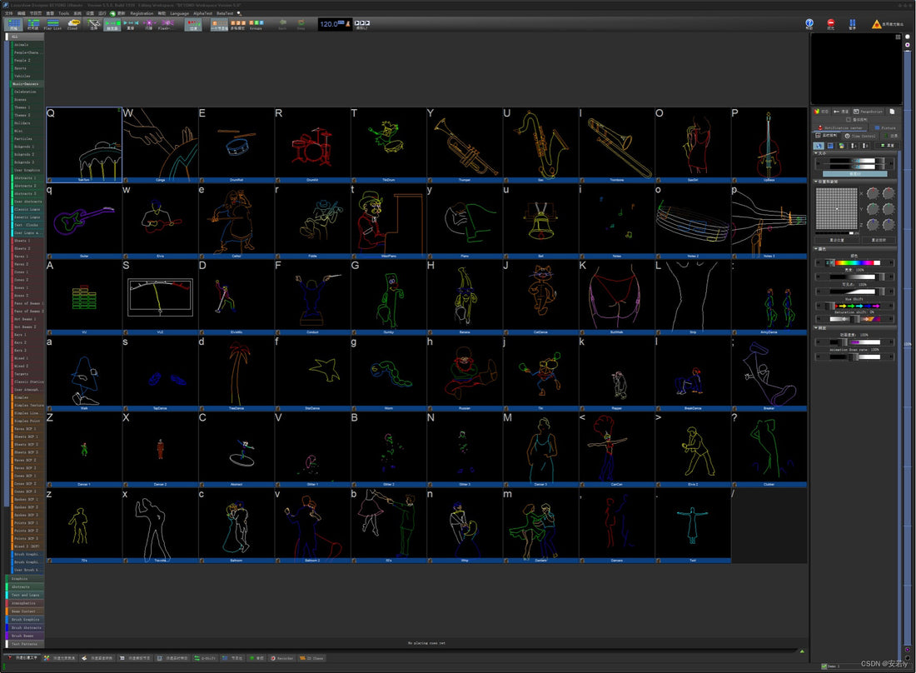Select the Grid view toolbar icon
Viewport: 916px width, 673px height.
pyautogui.click(x=14, y=24)
